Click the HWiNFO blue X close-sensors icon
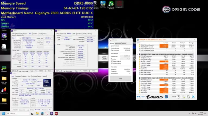The height and width of the screenshot is (116, 208). 193,97
